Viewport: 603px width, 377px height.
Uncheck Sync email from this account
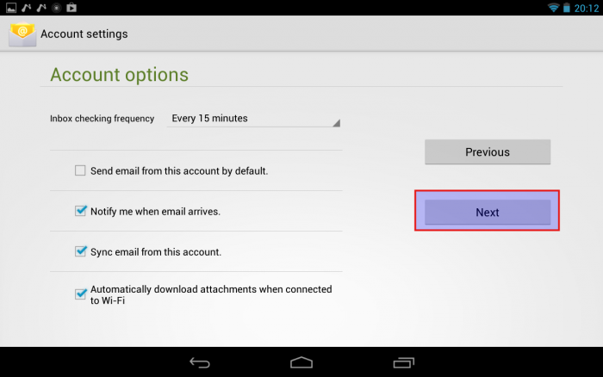point(80,251)
